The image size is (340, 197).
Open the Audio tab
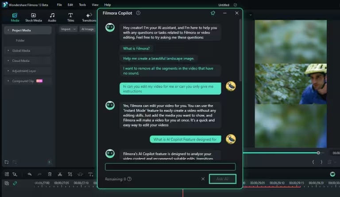52,17
